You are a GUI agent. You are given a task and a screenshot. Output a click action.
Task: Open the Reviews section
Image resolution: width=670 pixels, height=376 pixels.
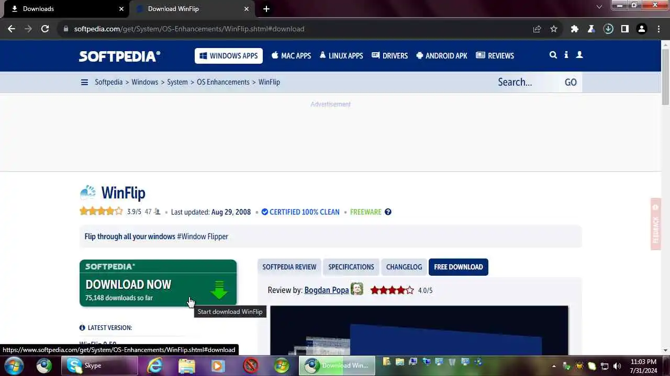pos(495,56)
